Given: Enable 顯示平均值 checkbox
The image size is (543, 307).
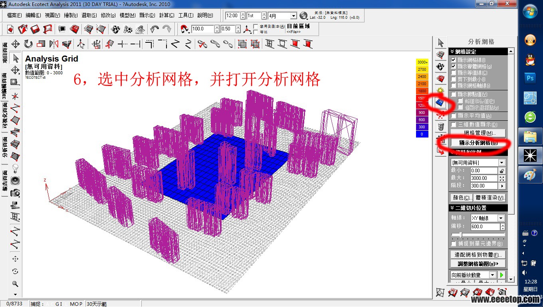Looking at the screenshot, I should point(453,116).
